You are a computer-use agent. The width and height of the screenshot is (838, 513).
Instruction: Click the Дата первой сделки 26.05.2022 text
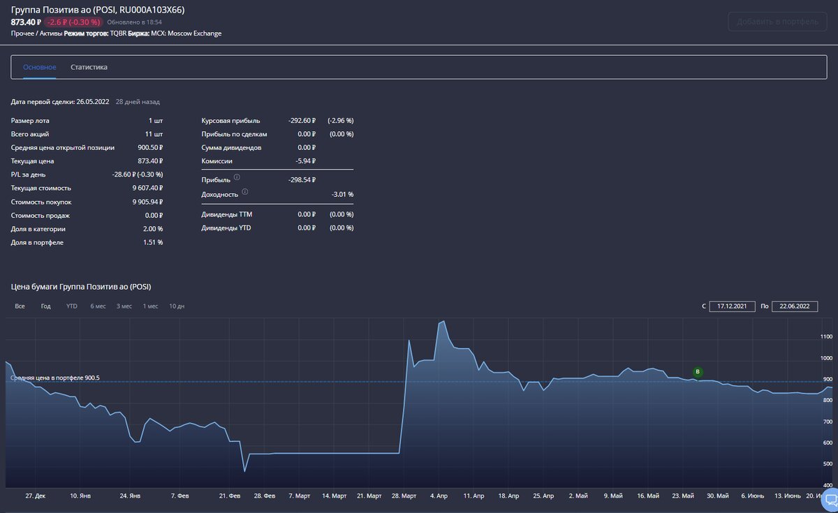(60, 102)
